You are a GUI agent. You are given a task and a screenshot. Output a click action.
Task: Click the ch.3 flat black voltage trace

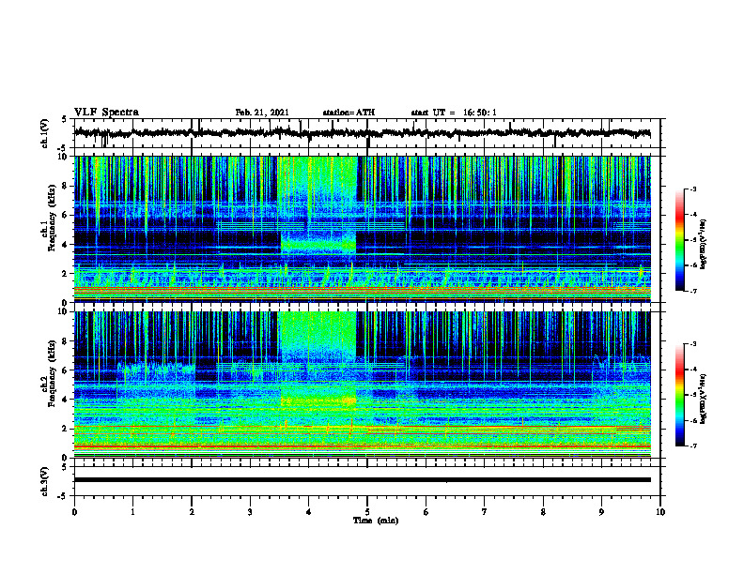(x=362, y=480)
